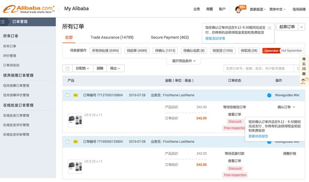Click 信用保障 in the top bar
The image size is (309, 182).
299,9
